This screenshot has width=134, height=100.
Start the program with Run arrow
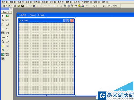(54, 6)
